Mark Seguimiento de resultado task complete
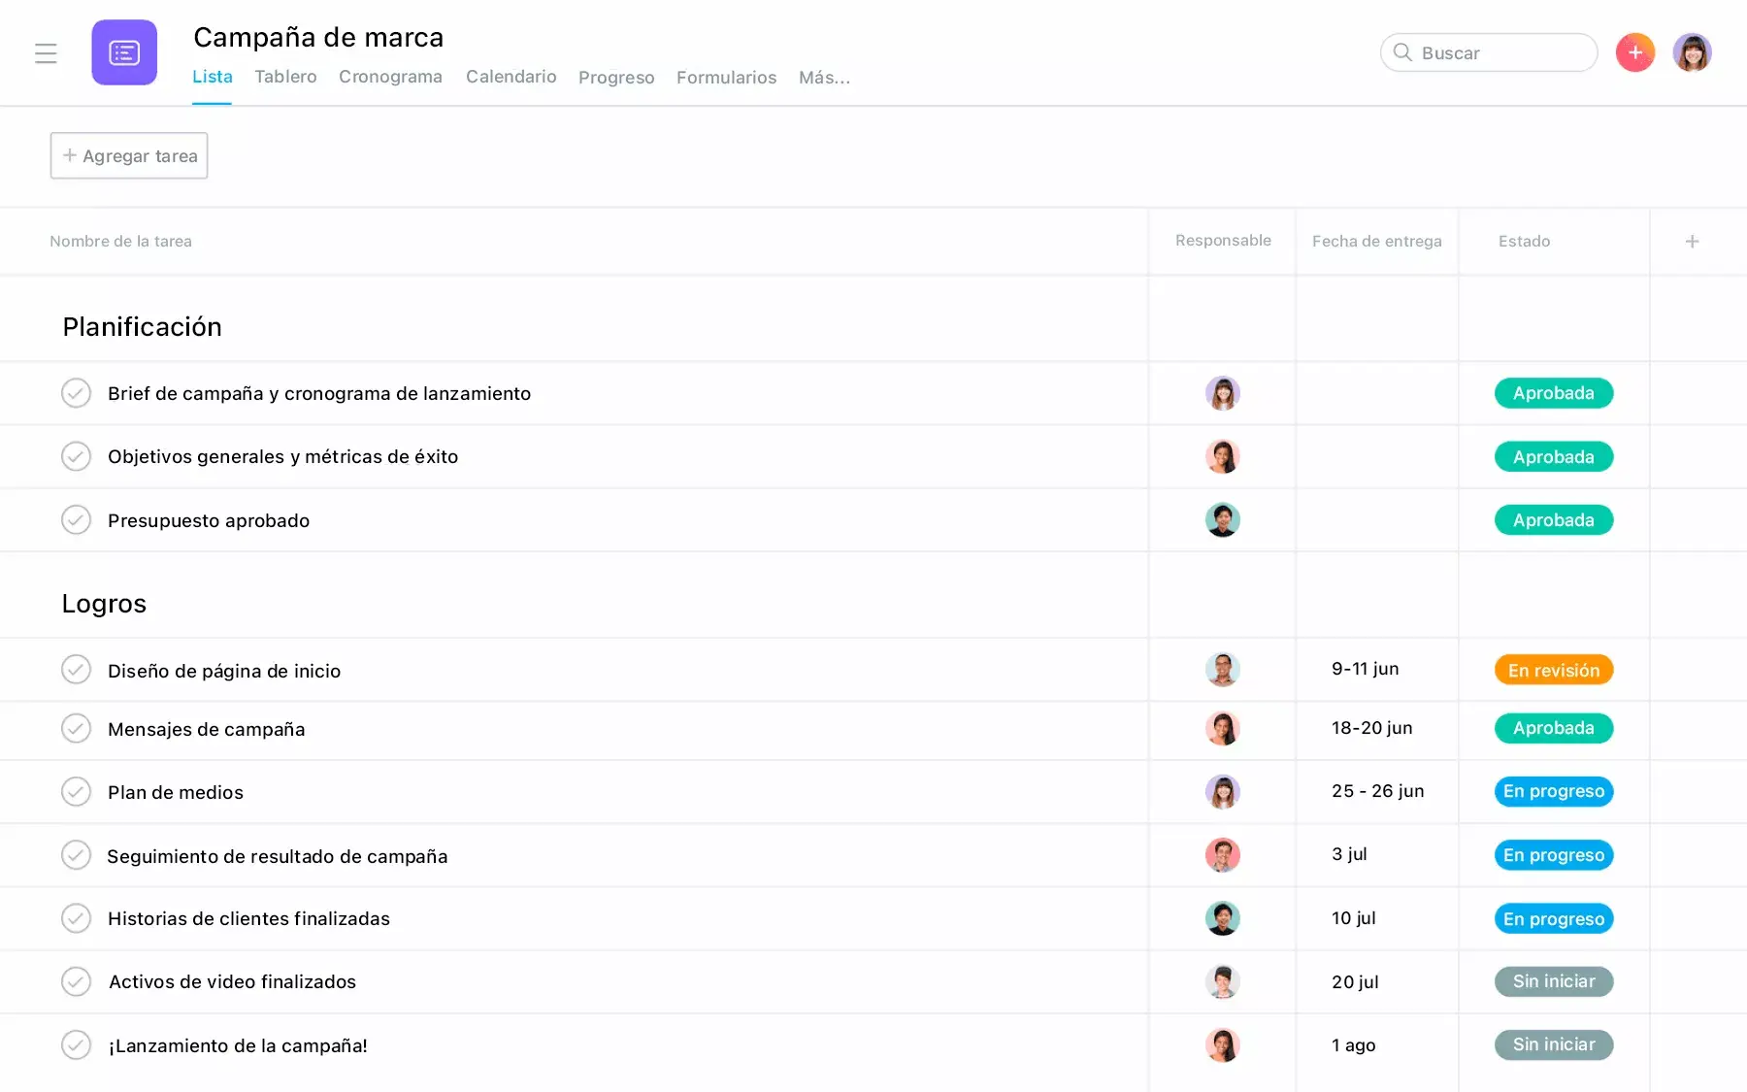The image size is (1747, 1092). (76, 855)
